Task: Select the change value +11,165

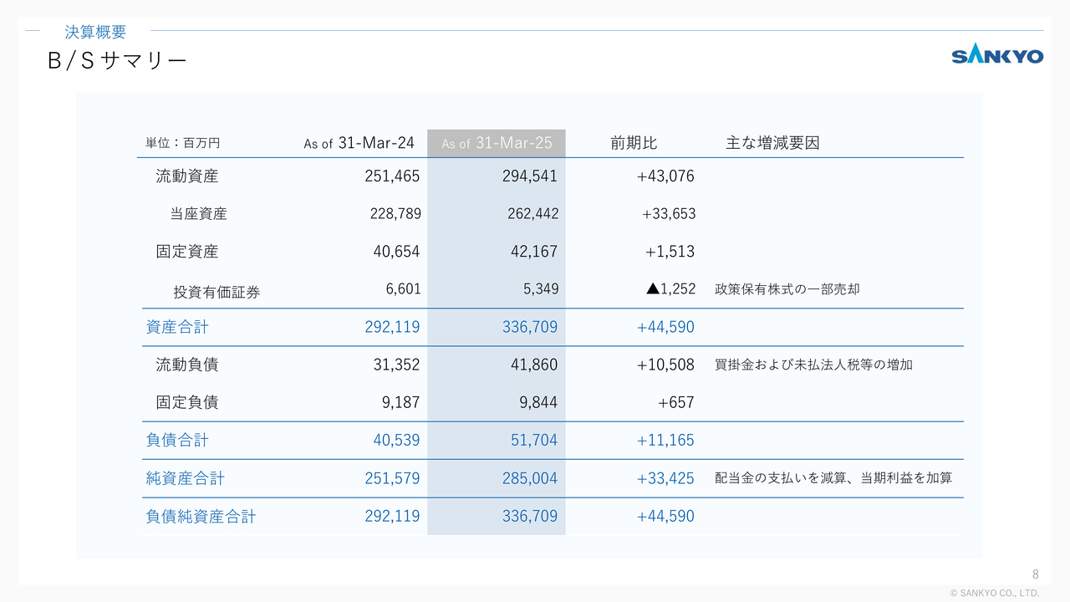Action: (x=665, y=440)
